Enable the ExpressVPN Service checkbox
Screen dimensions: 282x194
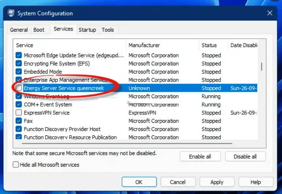click(19, 113)
